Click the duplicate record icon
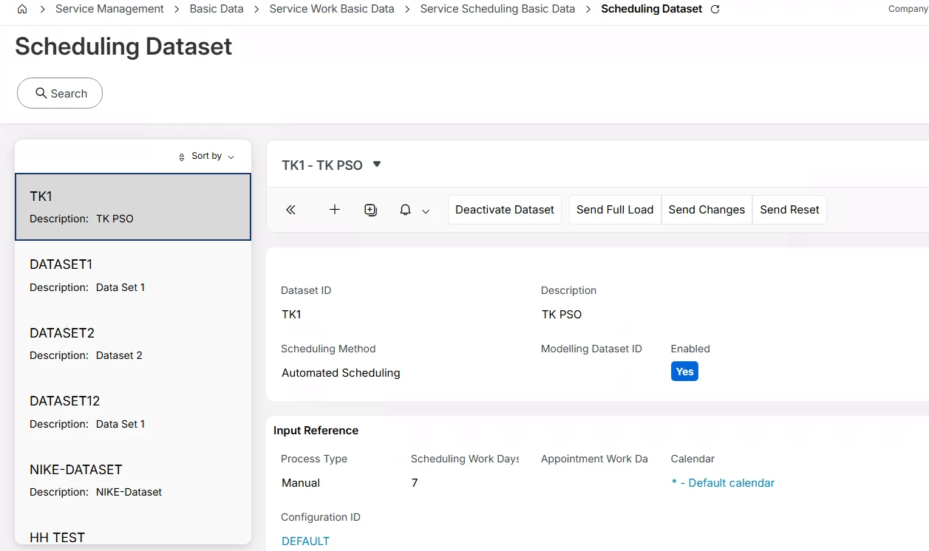929x551 pixels. pos(371,210)
